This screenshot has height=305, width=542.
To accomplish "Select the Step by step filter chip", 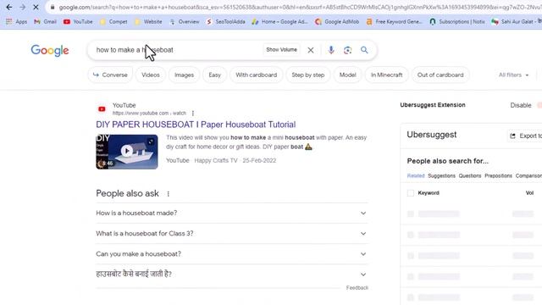I will tap(308, 75).
